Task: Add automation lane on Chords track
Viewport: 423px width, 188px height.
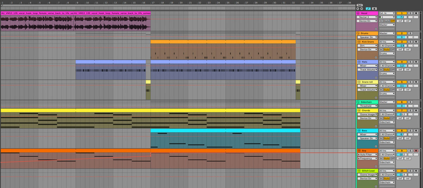Action: [x=376, y=126]
